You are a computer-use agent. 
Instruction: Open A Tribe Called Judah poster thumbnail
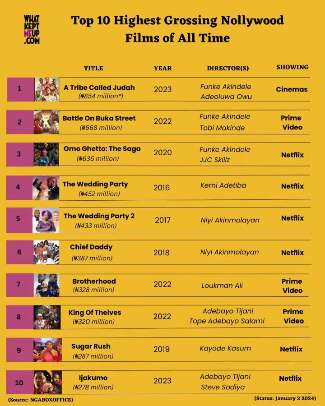(47, 89)
